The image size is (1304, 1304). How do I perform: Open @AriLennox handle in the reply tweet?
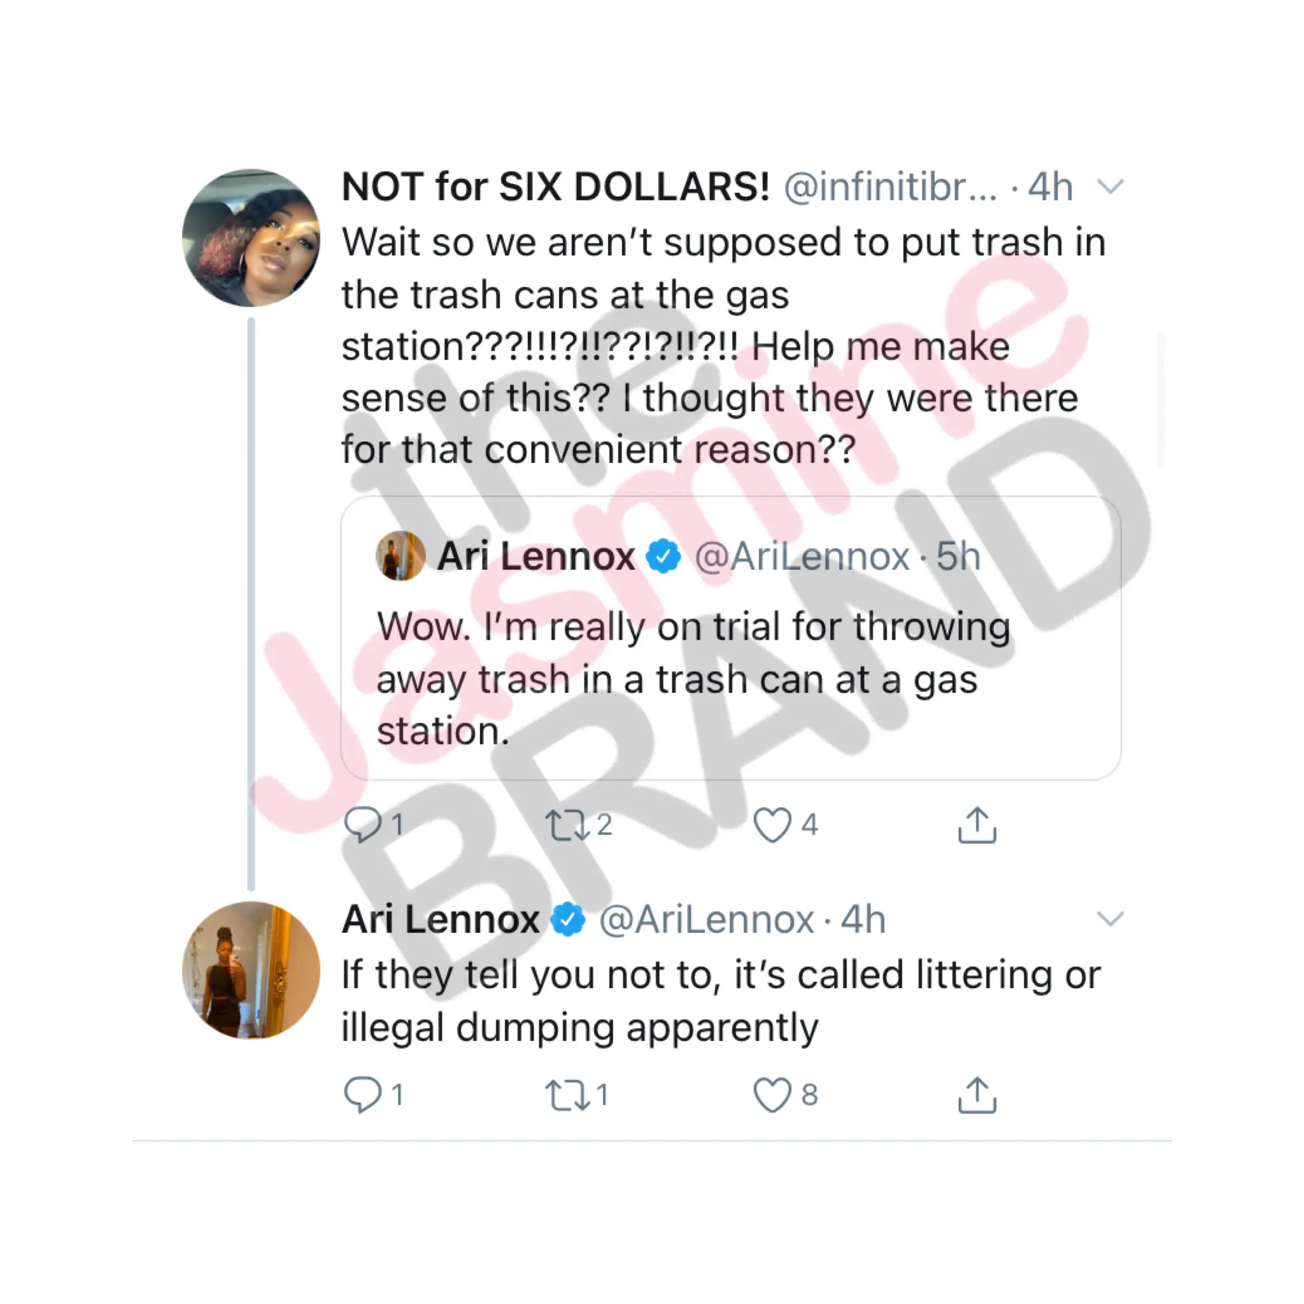[707, 919]
